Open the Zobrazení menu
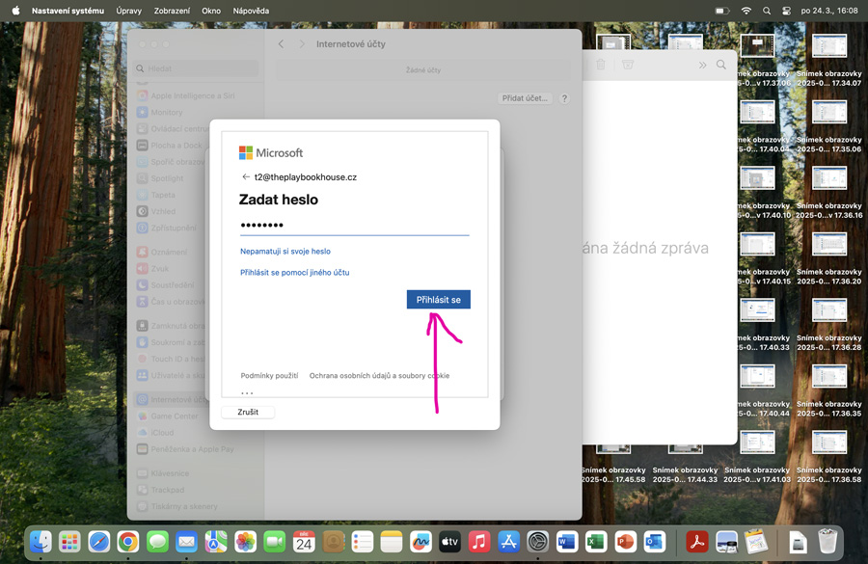The image size is (868, 564). click(171, 11)
